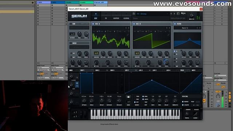233x131 pixels.
Task: Click the Serum mod wheel
Action: [86, 114]
